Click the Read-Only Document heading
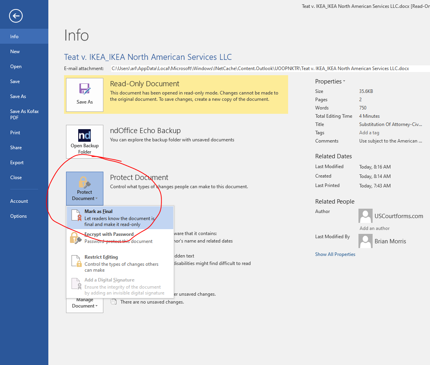Viewport: 430px width, 365px height. (145, 84)
